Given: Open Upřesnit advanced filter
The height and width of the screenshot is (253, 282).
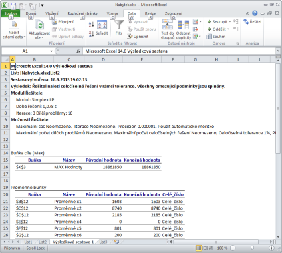Looking at the screenshot, I should pyautogui.click(x=138, y=37).
